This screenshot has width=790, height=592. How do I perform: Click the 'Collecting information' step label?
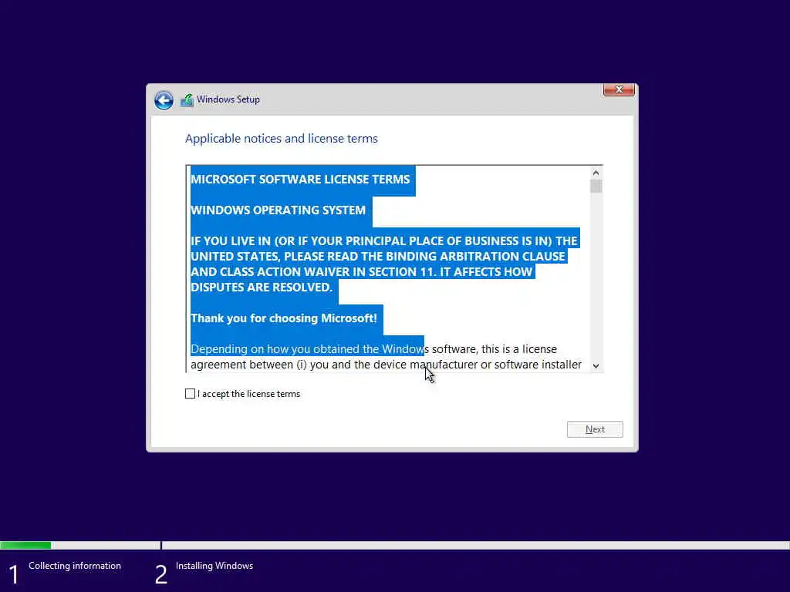click(x=75, y=566)
